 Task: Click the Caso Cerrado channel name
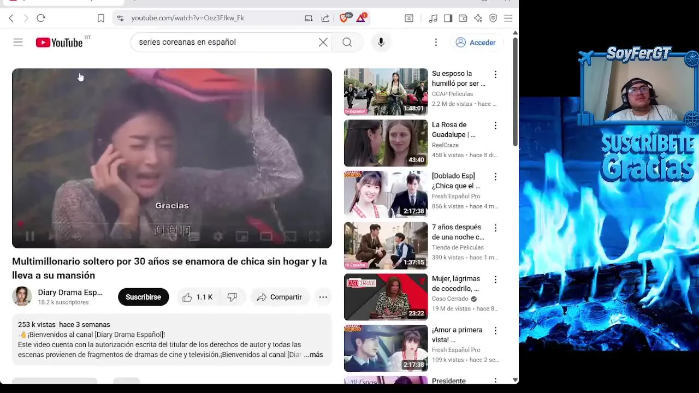450,299
